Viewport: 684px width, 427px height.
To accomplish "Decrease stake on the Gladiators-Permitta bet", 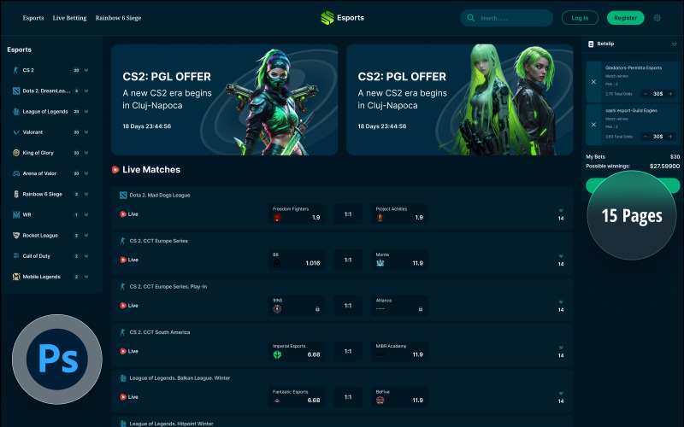I will coord(646,94).
